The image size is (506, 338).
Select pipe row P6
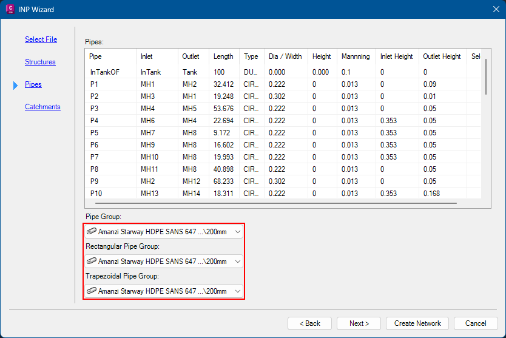coord(283,145)
